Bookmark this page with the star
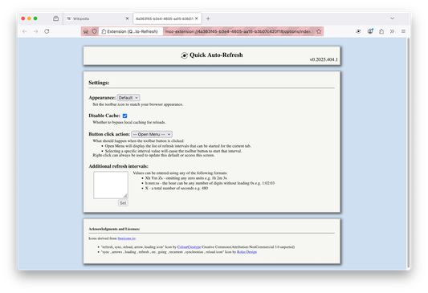The width and height of the screenshot is (428, 293). point(319,31)
